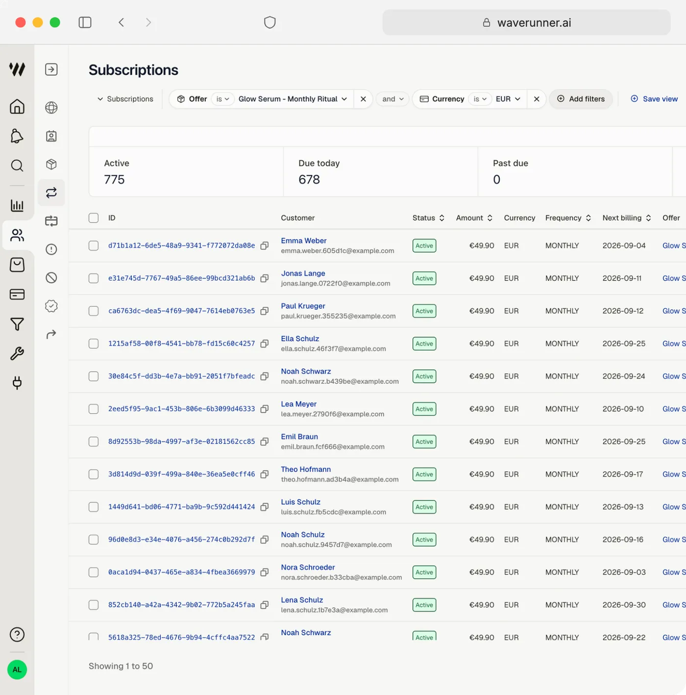The image size is (686, 695).
Task: Go back with the browser back arrow
Action: tap(122, 23)
